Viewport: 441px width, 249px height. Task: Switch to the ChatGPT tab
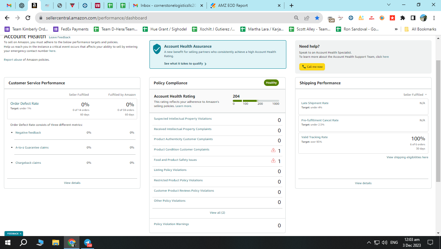point(22,6)
